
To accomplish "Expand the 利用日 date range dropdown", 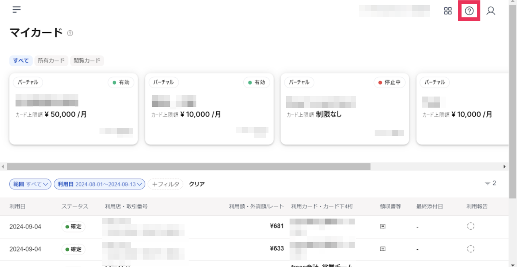I will click(99, 184).
